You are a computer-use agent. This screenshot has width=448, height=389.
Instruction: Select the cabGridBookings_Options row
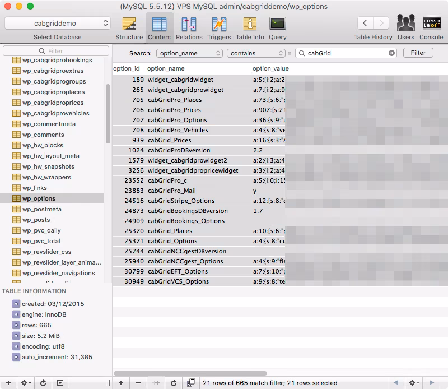click(280, 221)
